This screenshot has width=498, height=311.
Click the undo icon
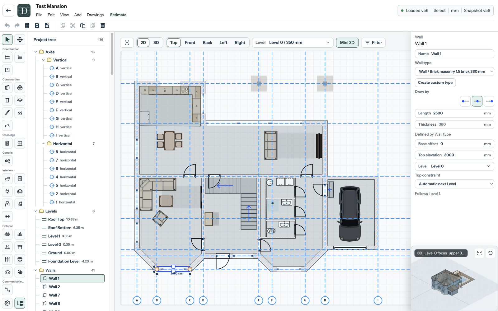7,26
